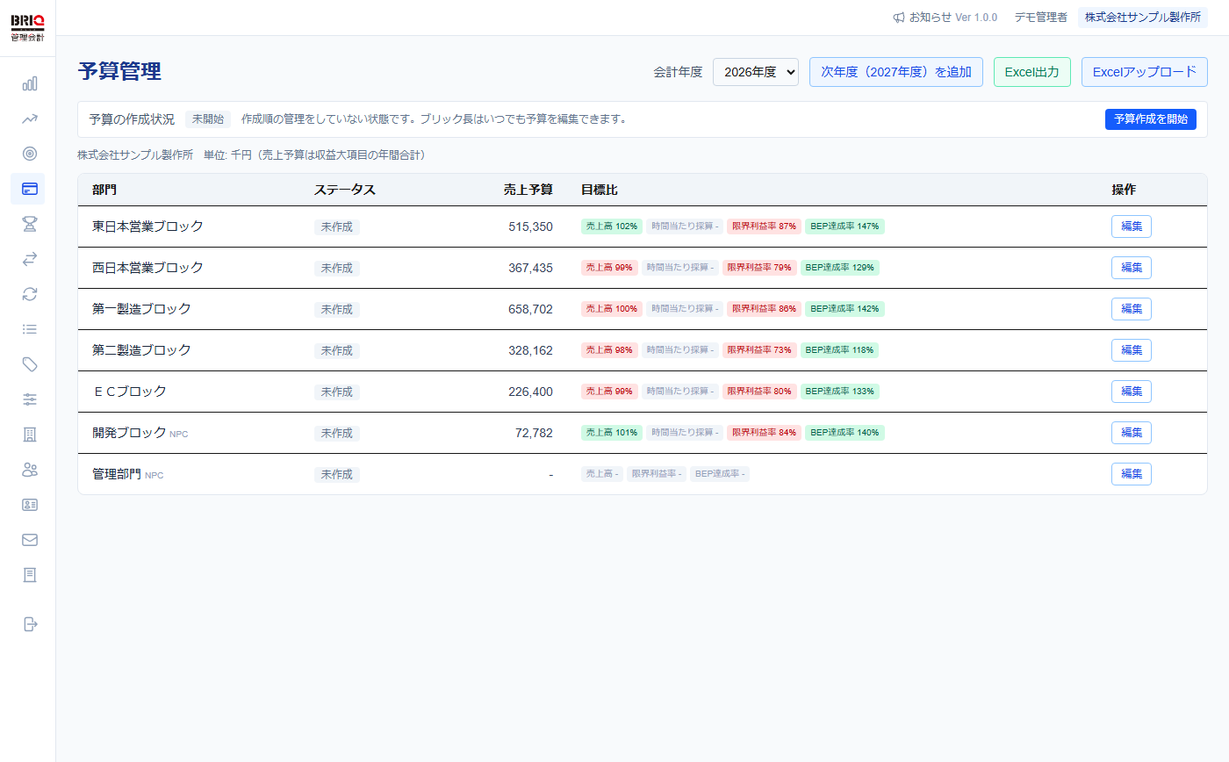Click the 管理部門 department name
Screen dimensions: 1229x762
[x=117, y=474]
